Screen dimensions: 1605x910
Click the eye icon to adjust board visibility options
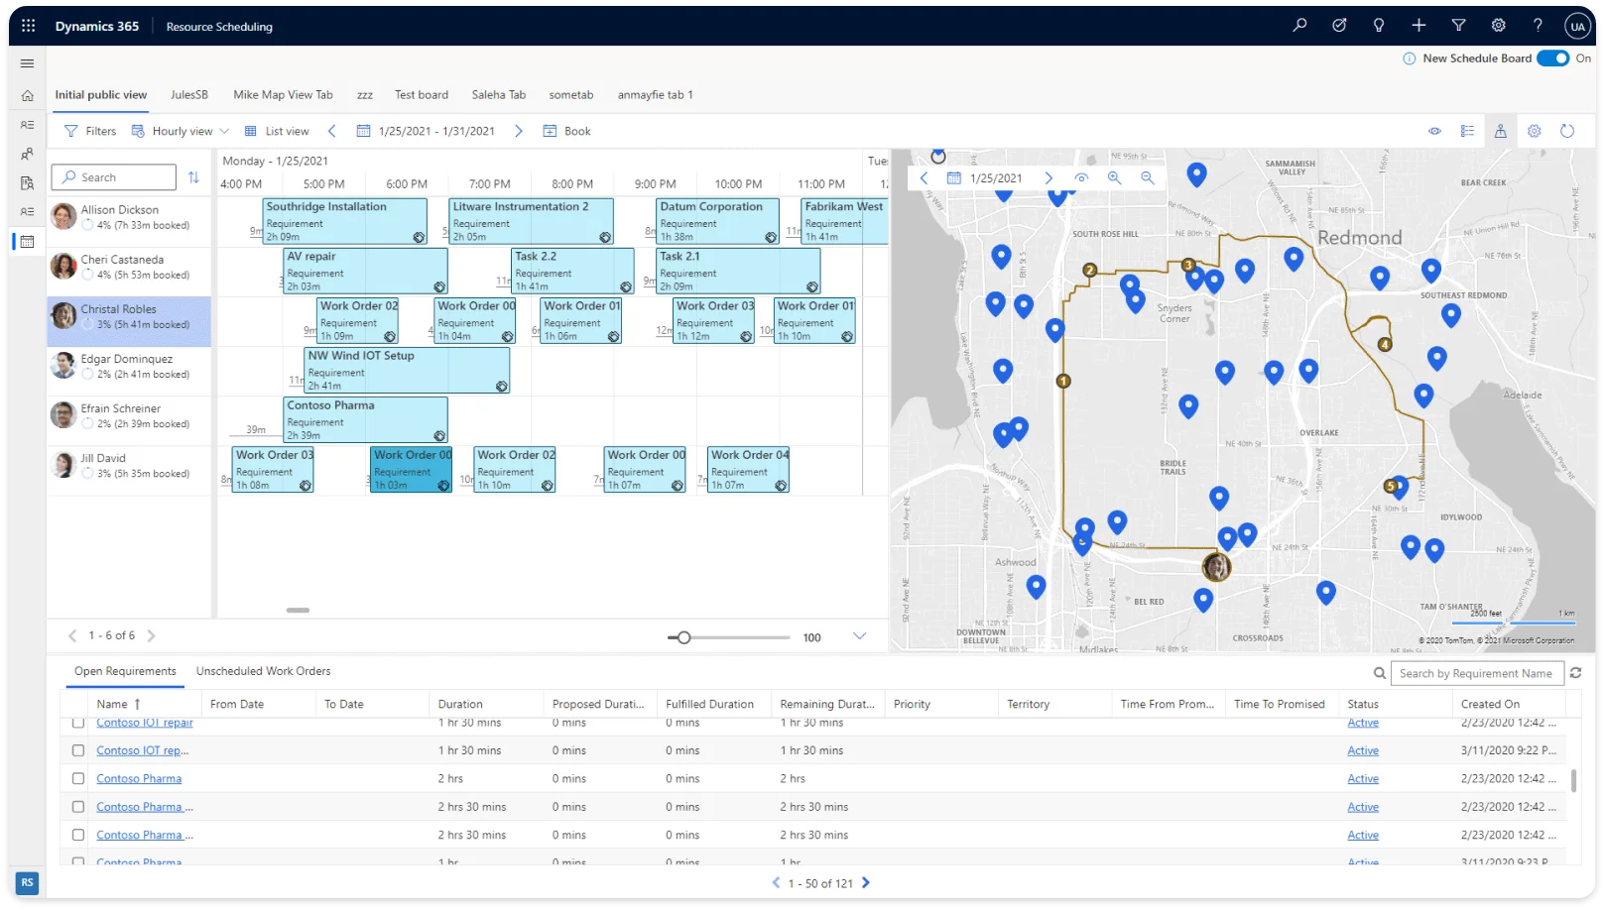(1434, 130)
